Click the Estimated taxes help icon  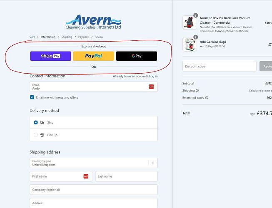coord(207,98)
